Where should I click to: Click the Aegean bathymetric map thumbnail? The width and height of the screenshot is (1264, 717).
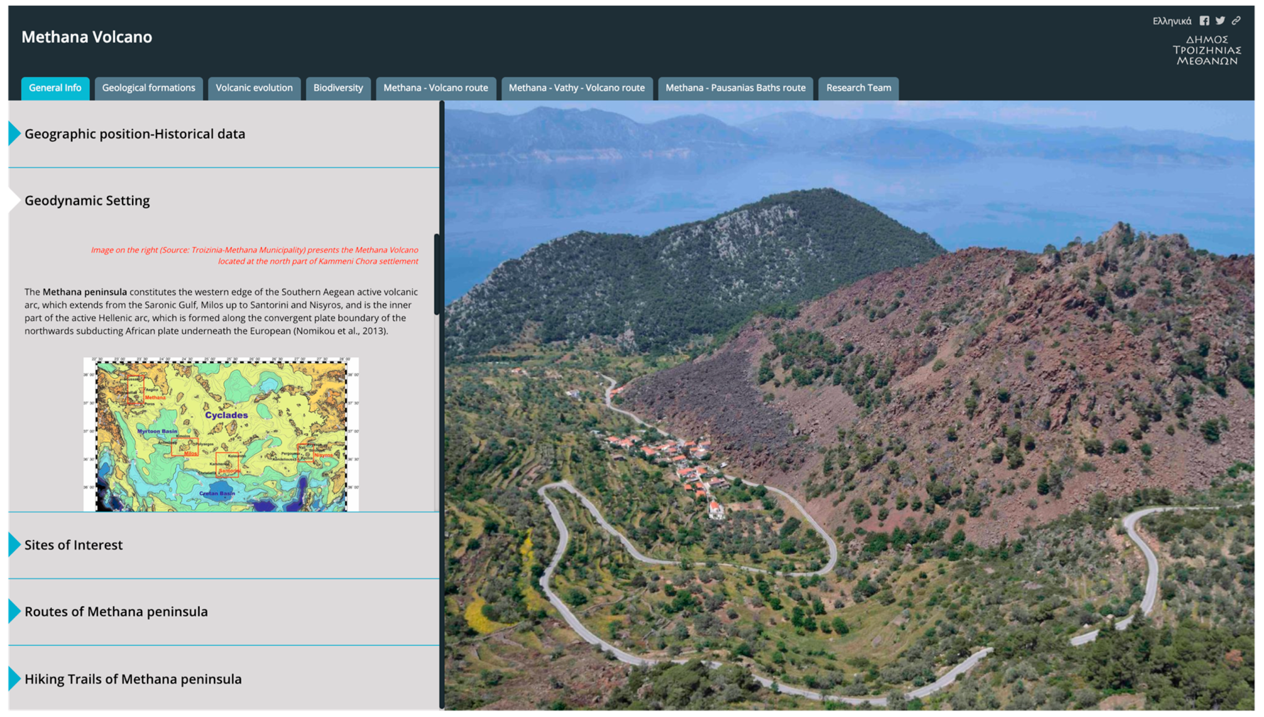coord(221,434)
